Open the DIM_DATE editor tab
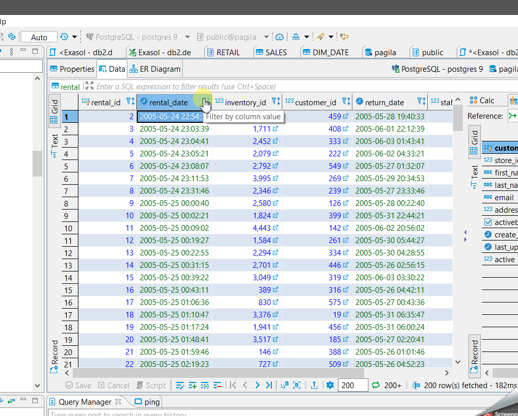This screenshot has height=416, width=518. point(326,53)
